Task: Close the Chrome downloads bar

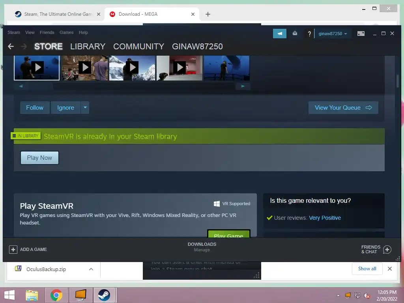Action: (389, 269)
